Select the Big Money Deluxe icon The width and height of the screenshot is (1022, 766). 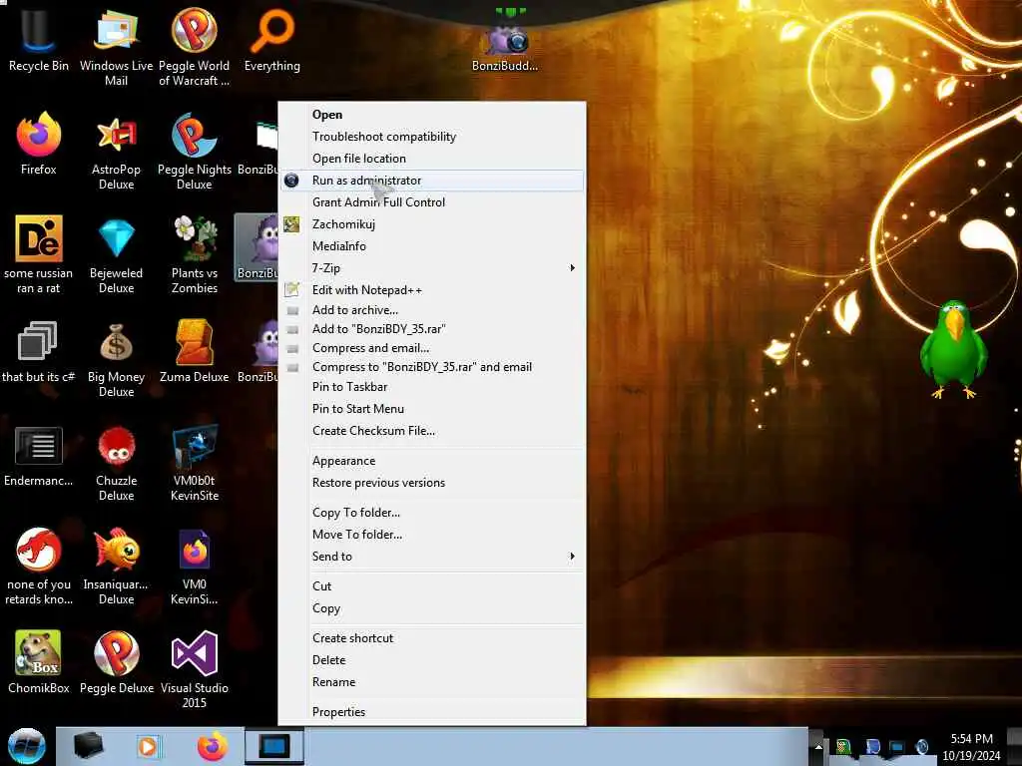pos(116,359)
